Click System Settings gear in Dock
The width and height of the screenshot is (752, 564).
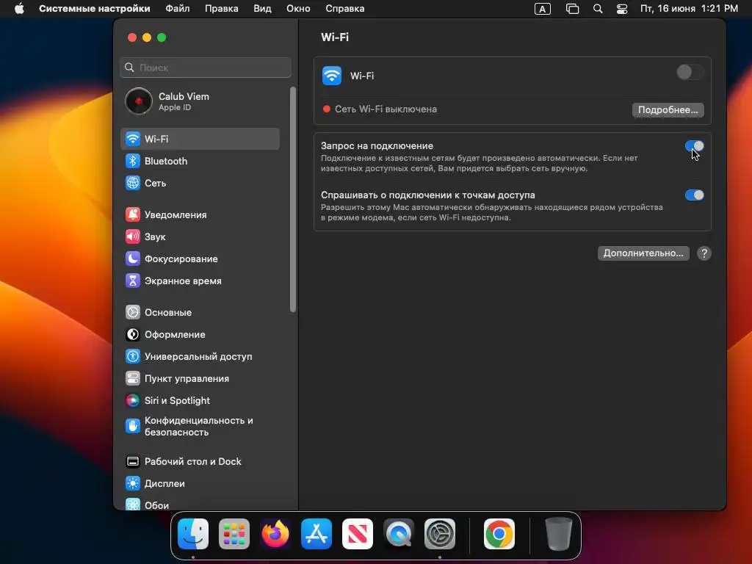pyautogui.click(x=440, y=534)
